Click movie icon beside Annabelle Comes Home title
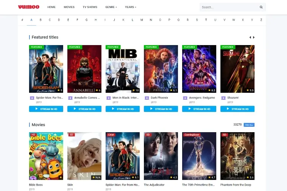The height and width of the screenshot is (191, 287). (x=70, y=98)
